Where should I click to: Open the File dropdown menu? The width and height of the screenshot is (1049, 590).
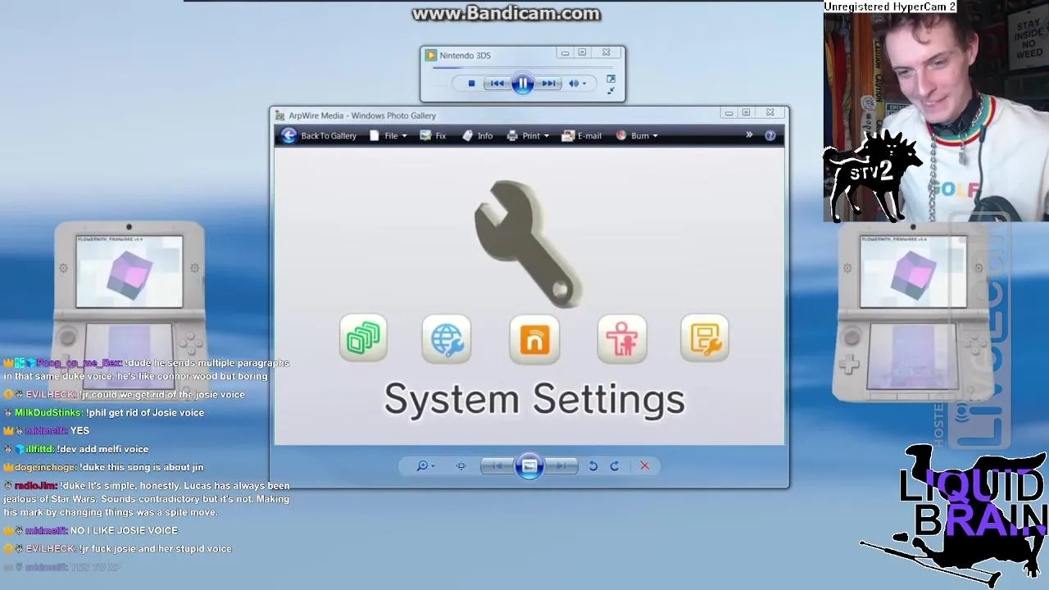tap(388, 136)
